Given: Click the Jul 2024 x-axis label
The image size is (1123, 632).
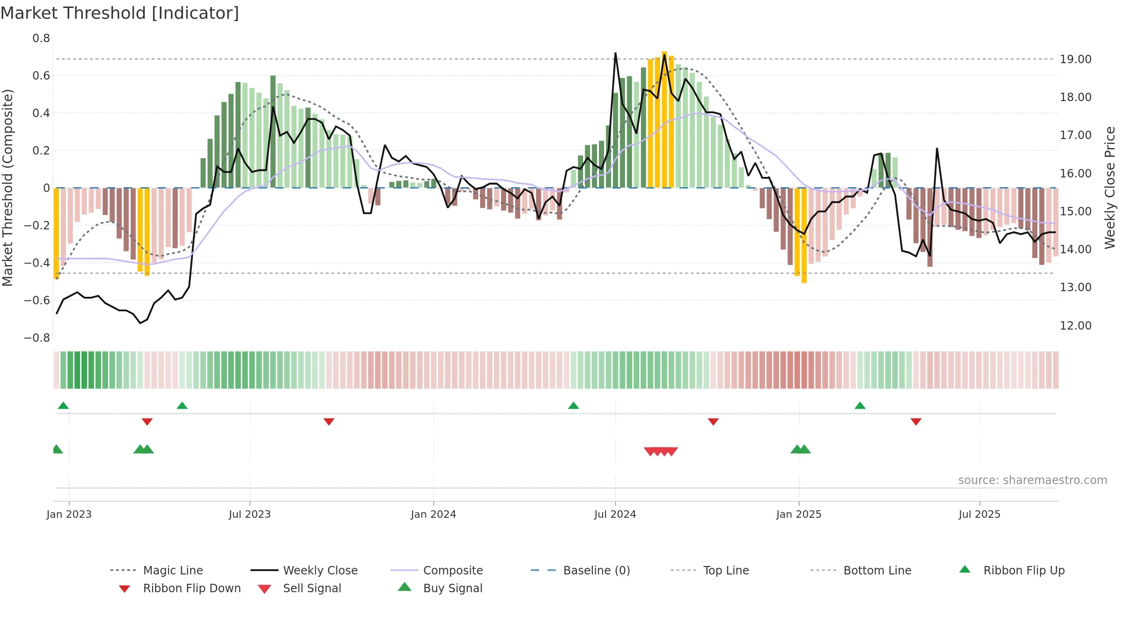Looking at the screenshot, I should pyautogui.click(x=615, y=514).
